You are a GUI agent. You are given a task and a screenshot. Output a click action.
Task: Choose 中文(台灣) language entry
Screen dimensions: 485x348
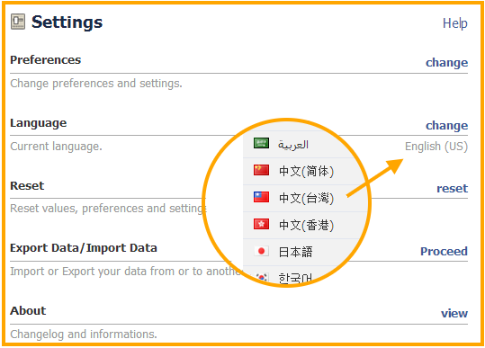pos(306,198)
